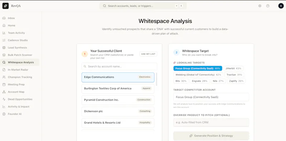The width and height of the screenshot is (286, 141).
Task: Click the global search accounts field
Action: point(143,6)
